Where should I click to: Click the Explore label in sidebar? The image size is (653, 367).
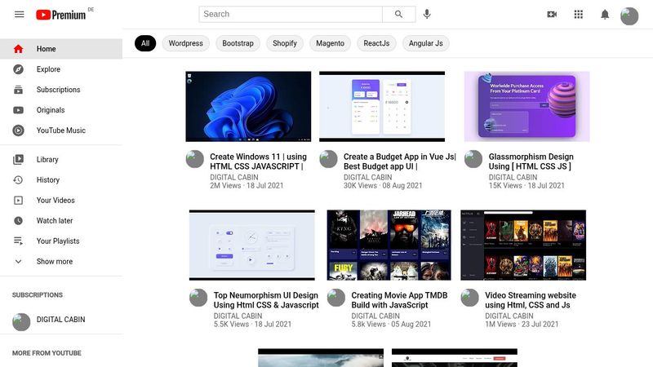coord(48,69)
